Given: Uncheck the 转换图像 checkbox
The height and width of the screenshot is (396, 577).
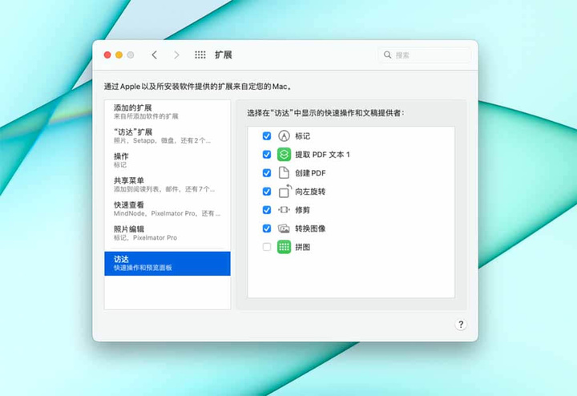Looking at the screenshot, I should pyautogui.click(x=267, y=228).
